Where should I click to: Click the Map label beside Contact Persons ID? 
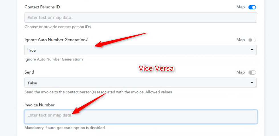pos(241,7)
